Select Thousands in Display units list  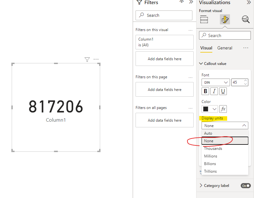point(225,149)
